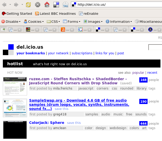
Task: Click the 190 people count badge
Action: [143, 101]
